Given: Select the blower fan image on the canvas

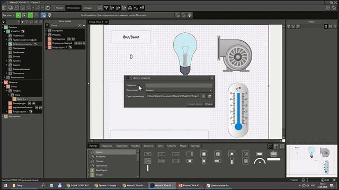Looking at the screenshot, I should tap(235, 54).
